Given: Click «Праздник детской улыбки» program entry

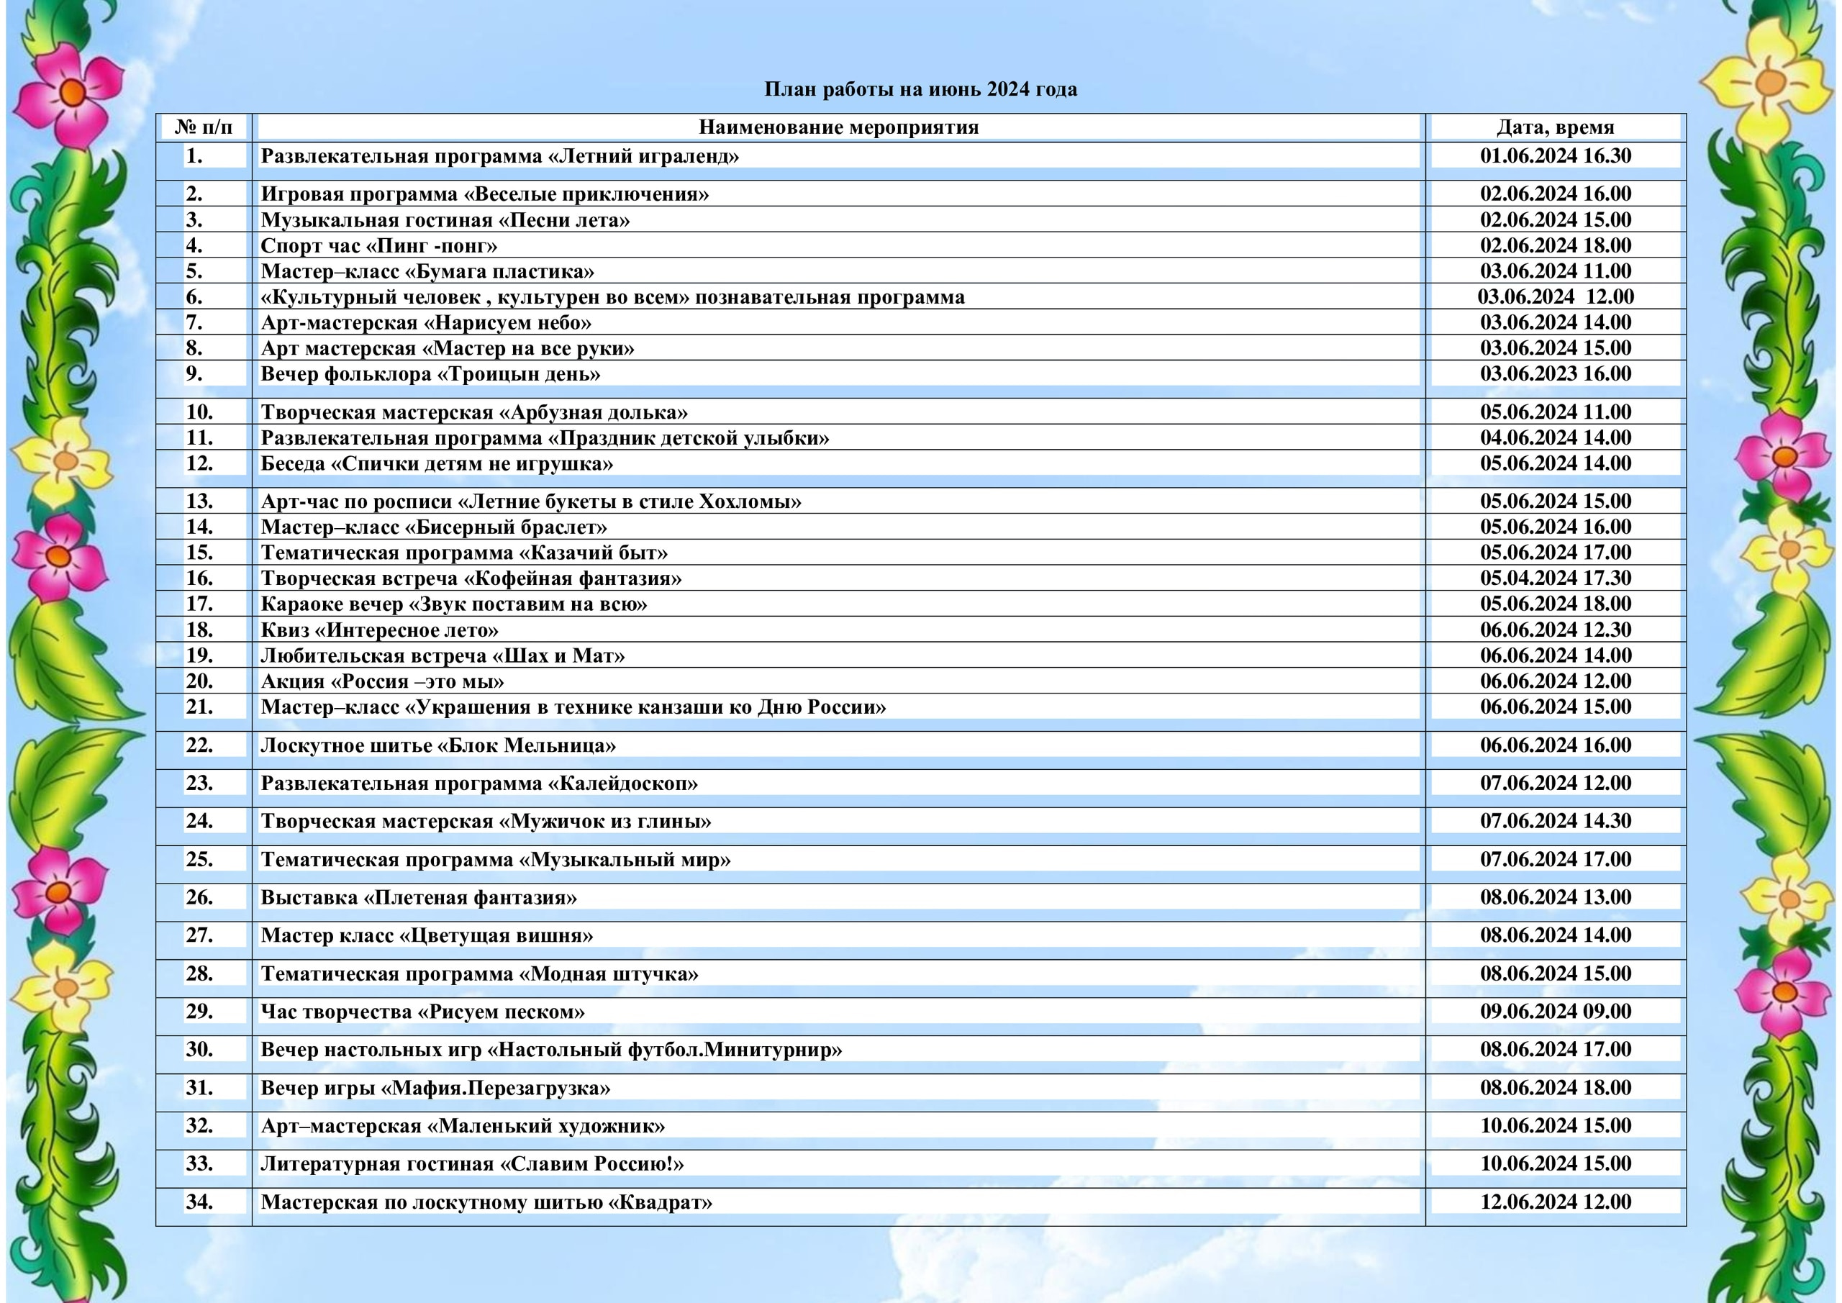Looking at the screenshot, I should point(545,438).
